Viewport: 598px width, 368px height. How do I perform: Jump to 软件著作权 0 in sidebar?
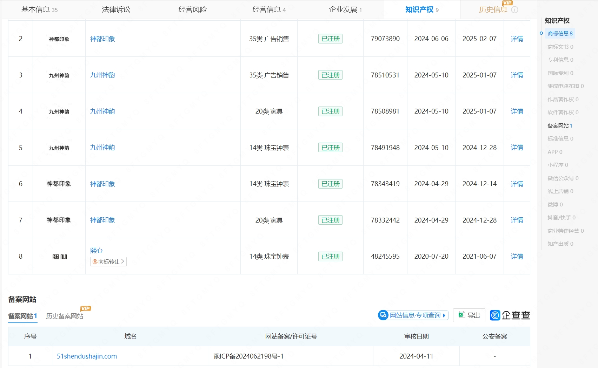563,113
